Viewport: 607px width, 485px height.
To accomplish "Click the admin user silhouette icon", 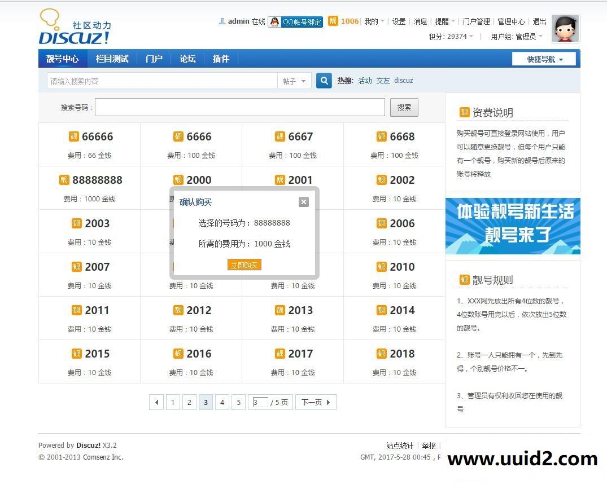I will tap(222, 21).
